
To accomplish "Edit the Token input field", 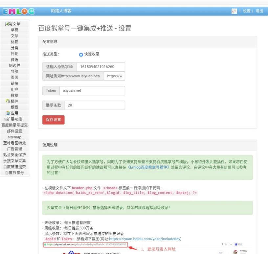I will 92,90.
